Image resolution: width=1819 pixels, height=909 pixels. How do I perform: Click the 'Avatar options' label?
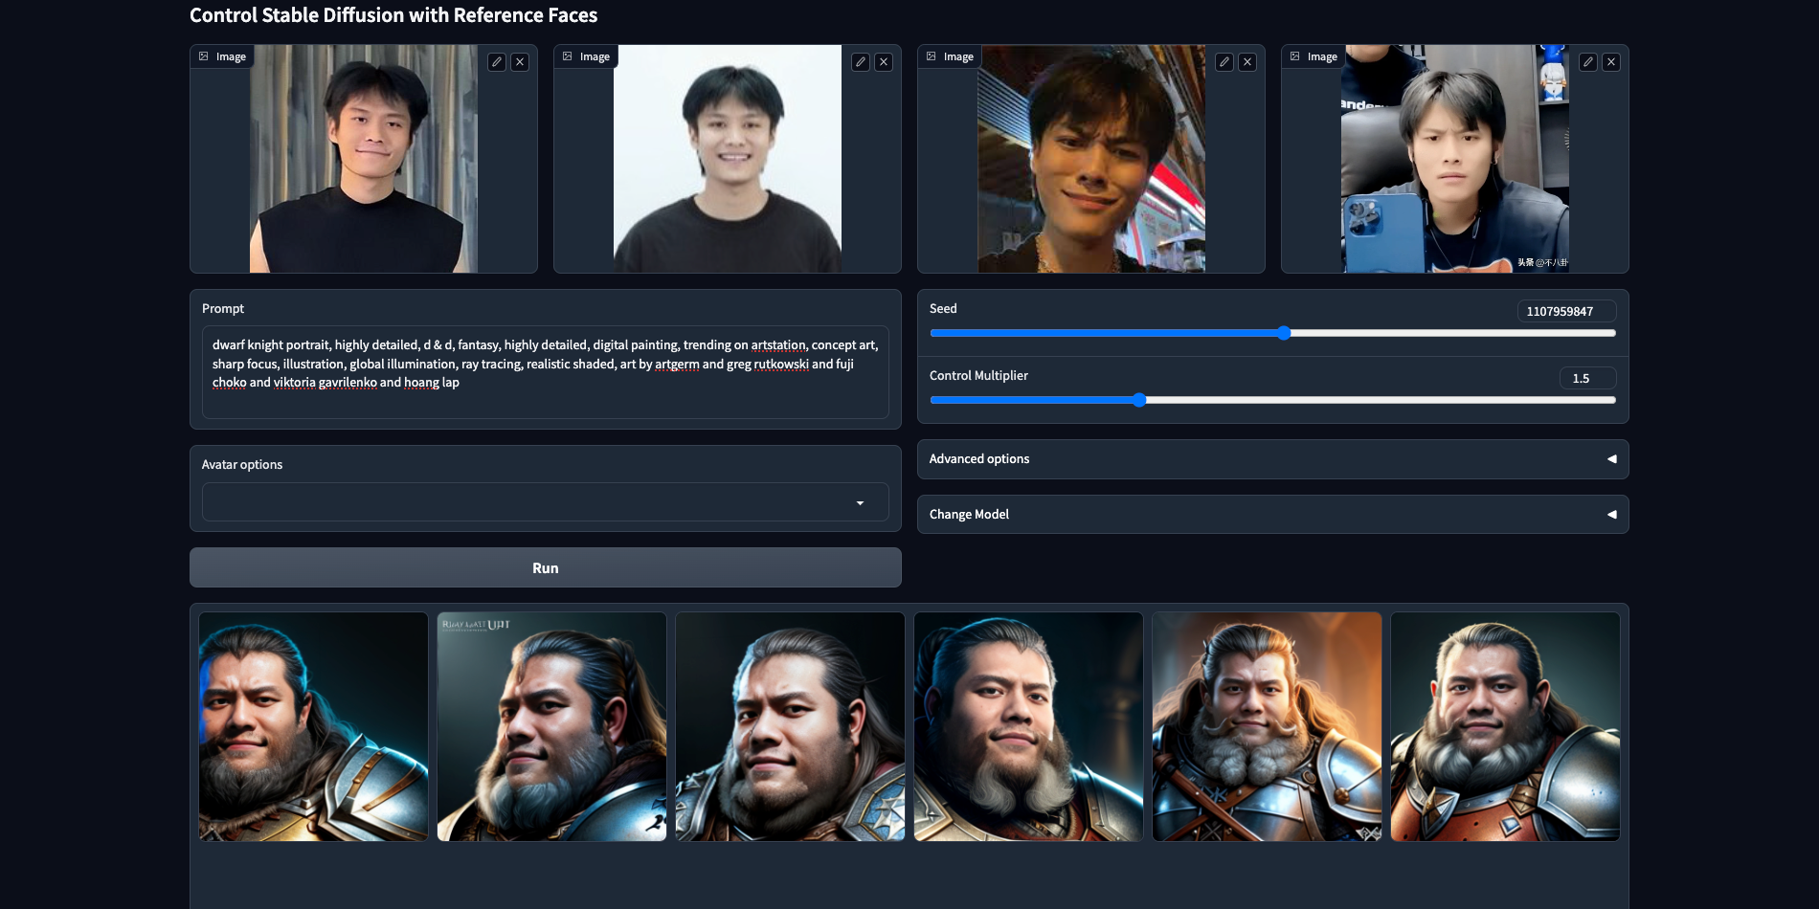click(x=242, y=464)
